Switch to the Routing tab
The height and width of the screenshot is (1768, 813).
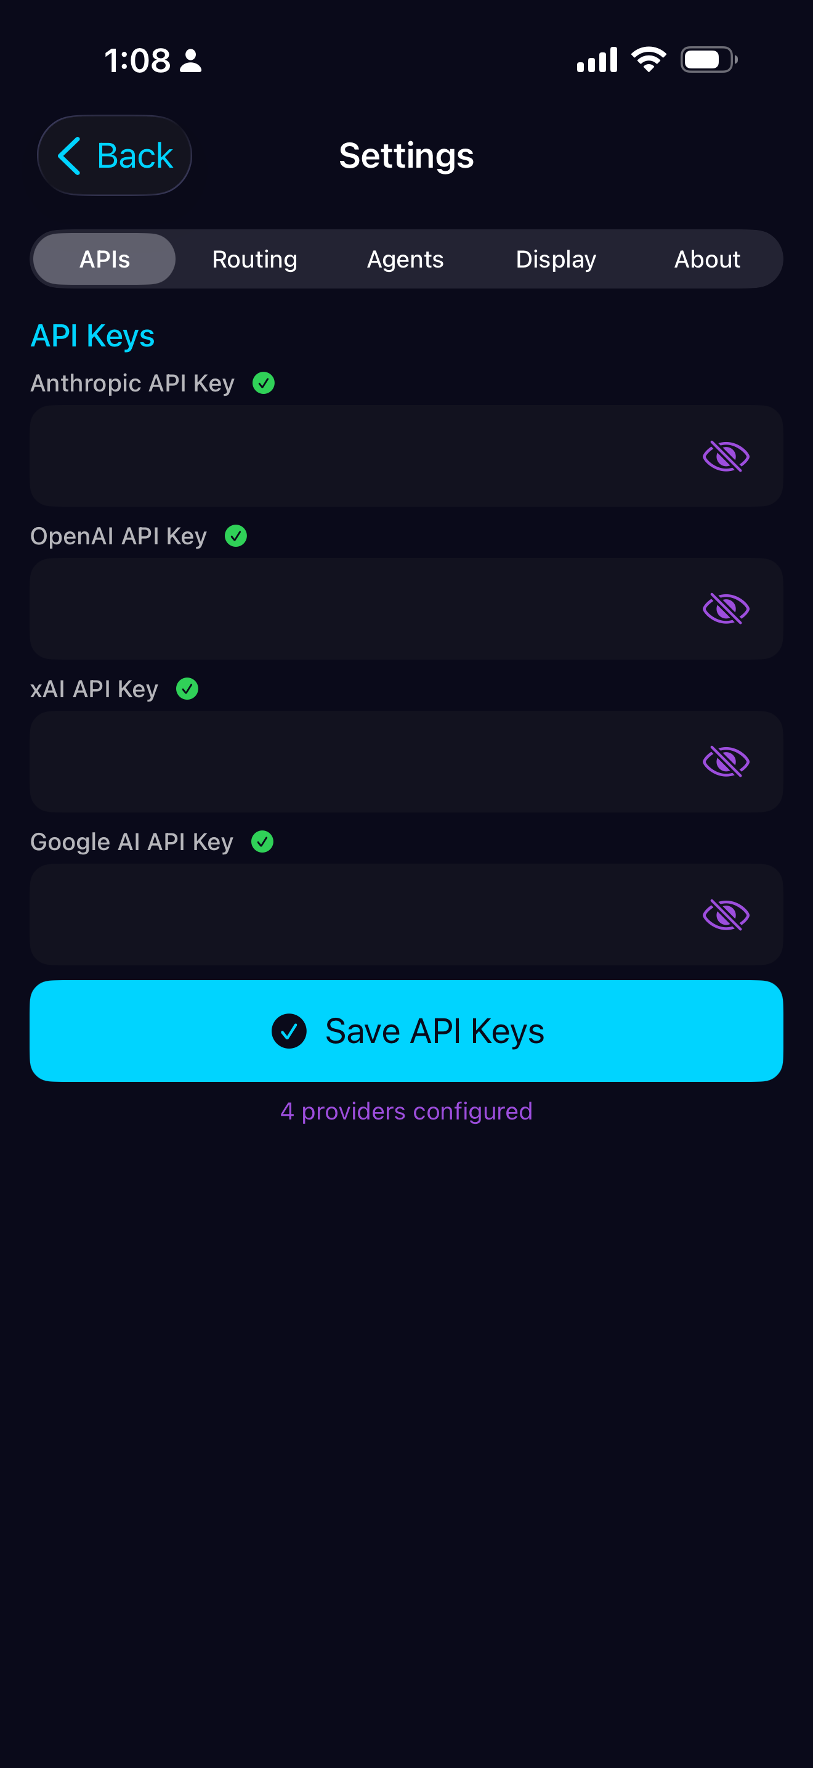(254, 259)
